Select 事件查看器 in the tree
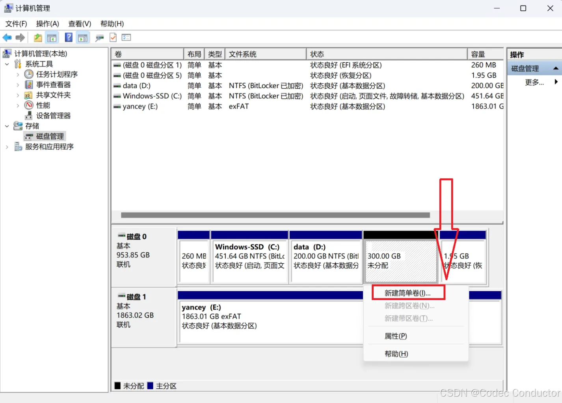Image resolution: width=562 pixels, height=403 pixels. (x=53, y=84)
